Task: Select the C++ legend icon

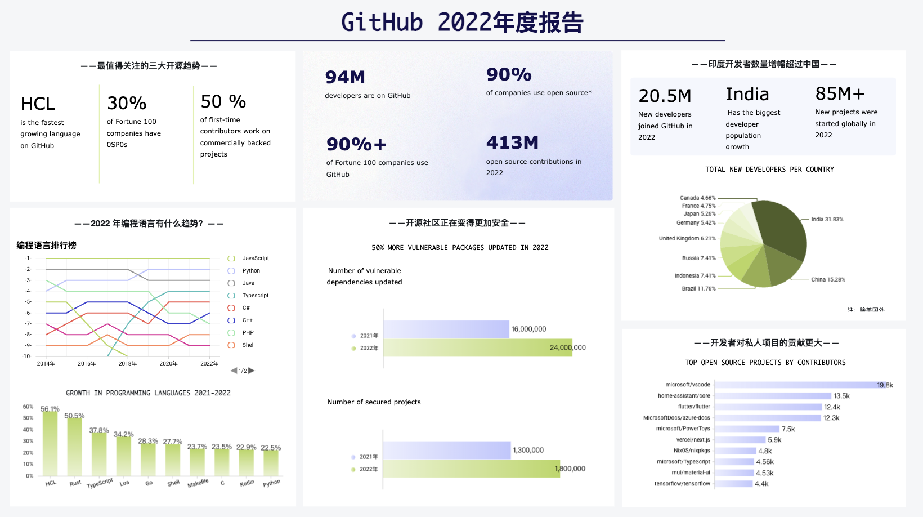Action: 231,320
